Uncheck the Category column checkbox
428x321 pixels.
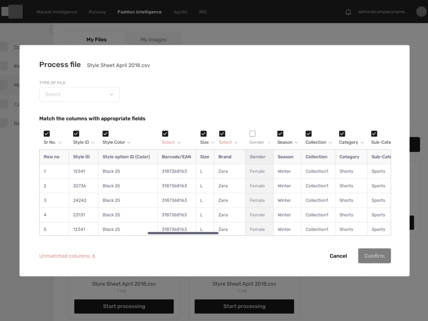click(342, 134)
